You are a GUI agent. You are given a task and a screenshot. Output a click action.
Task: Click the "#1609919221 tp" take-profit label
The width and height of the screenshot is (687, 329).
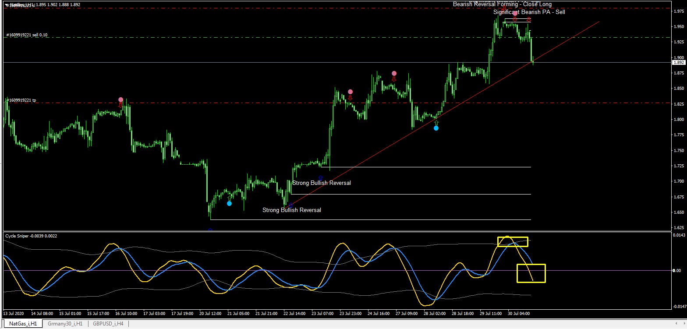[21, 100]
